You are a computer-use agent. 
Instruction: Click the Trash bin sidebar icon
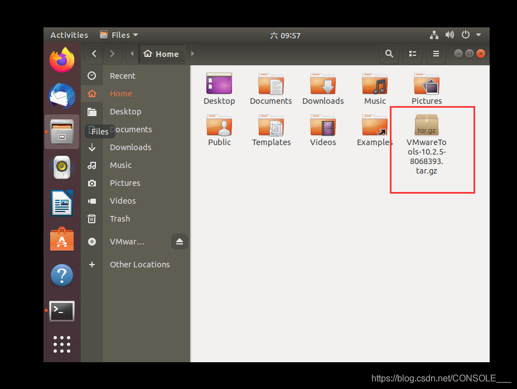pyautogui.click(x=92, y=219)
